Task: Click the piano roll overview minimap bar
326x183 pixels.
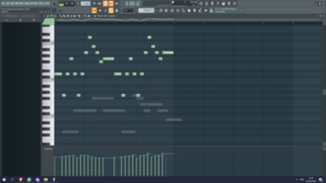Action: pos(188,20)
